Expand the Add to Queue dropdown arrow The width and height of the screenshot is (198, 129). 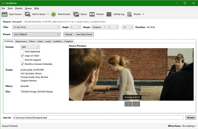(48, 14)
